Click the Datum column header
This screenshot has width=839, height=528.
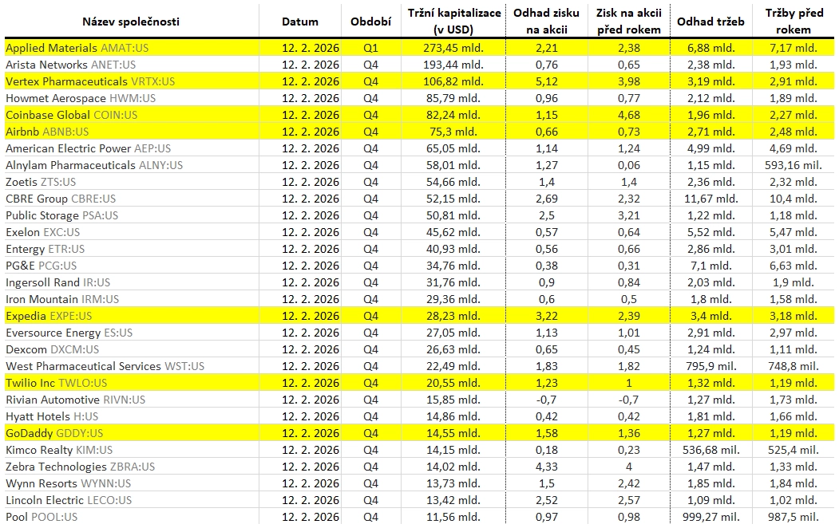(300, 22)
